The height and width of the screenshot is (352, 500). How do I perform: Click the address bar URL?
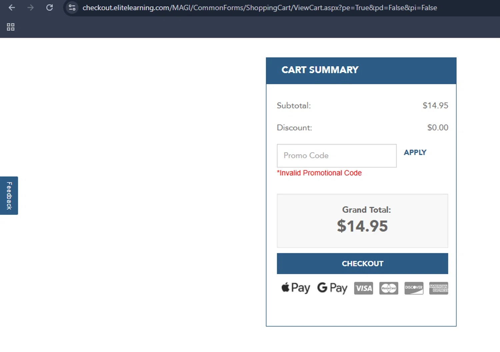pyautogui.click(x=259, y=8)
